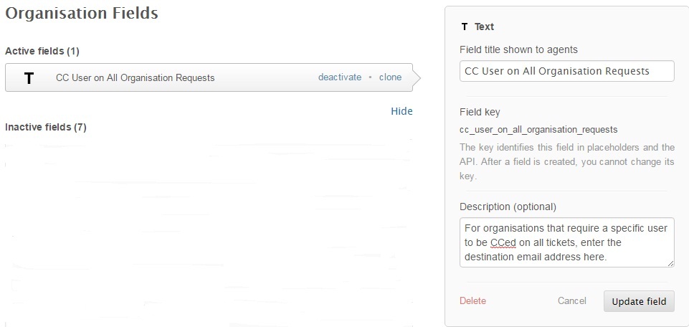Viewport: 689px width, 327px height.
Task: Click the T icon in the panel header
Action: click(x=465, y=27)
